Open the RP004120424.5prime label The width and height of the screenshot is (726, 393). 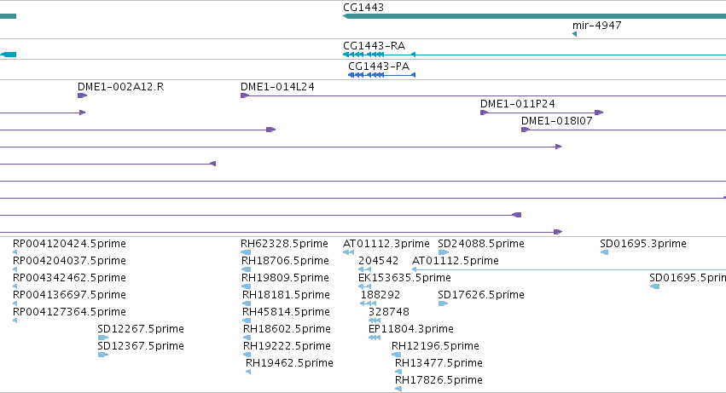(69, 244)
